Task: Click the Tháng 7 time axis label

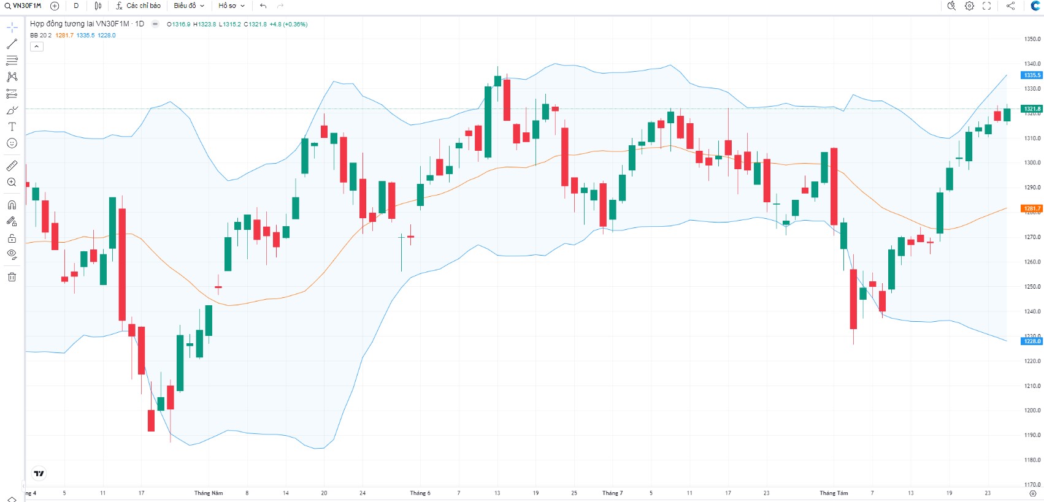Action: point(612,493)
